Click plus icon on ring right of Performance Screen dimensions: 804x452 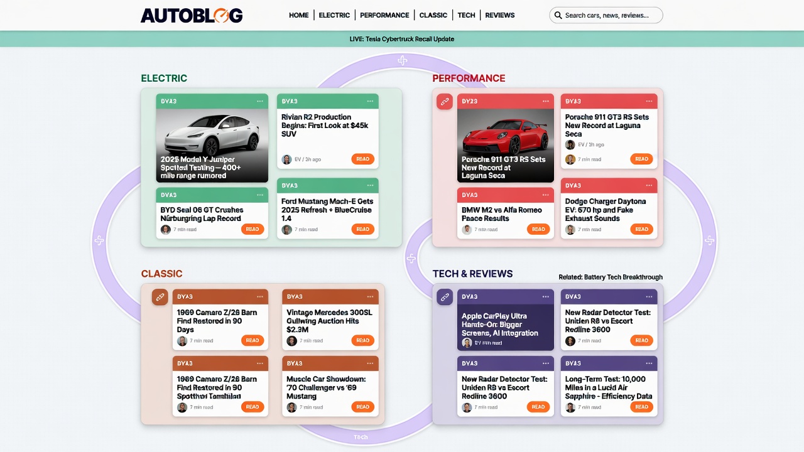click(x=710, y=240)
